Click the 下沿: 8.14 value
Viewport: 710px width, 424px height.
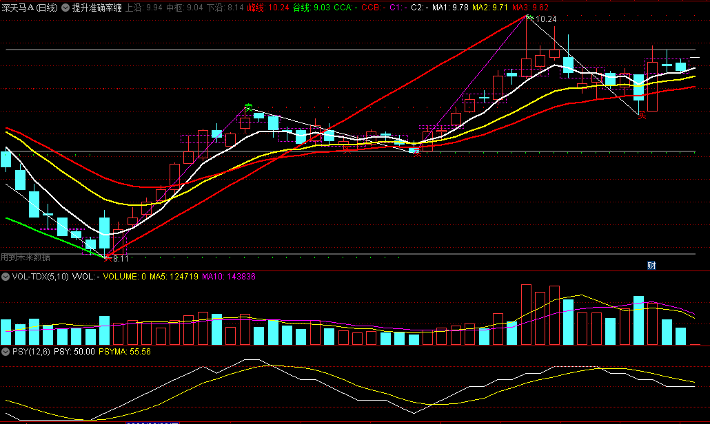point(225,8)
